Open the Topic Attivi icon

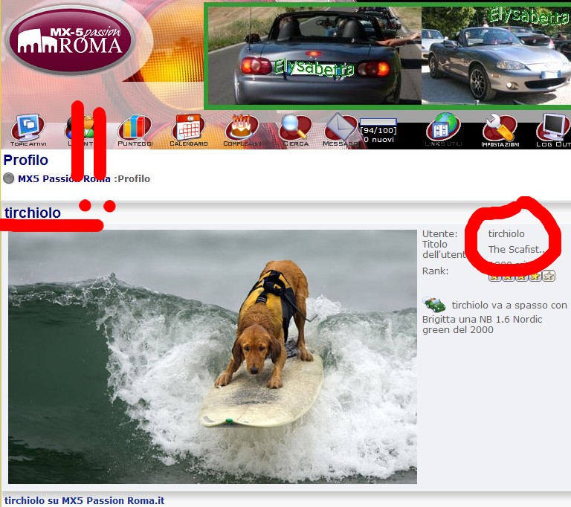coord(28,128)
